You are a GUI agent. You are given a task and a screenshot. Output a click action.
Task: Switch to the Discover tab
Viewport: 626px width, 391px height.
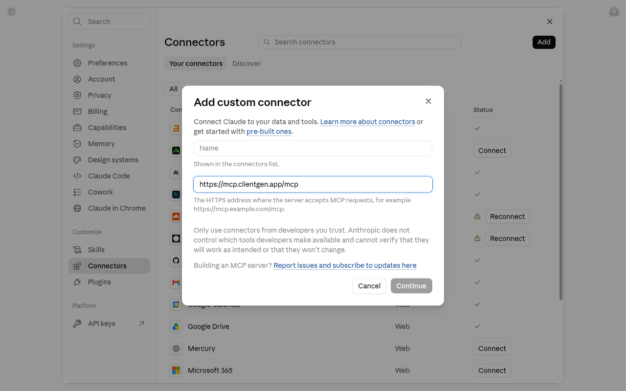point(246,64)
